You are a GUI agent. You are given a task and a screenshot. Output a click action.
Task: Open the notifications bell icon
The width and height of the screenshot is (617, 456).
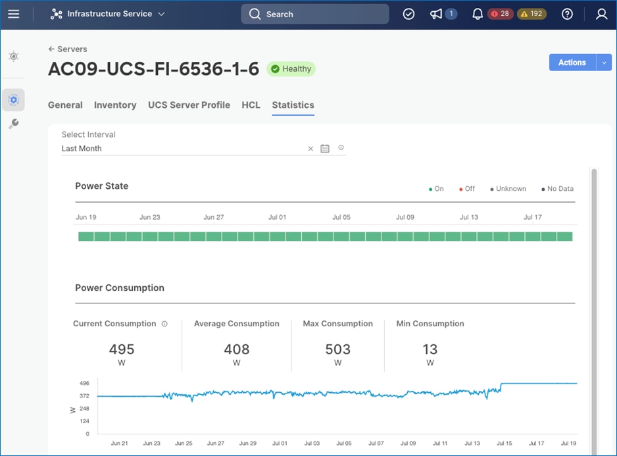[478, 14]
